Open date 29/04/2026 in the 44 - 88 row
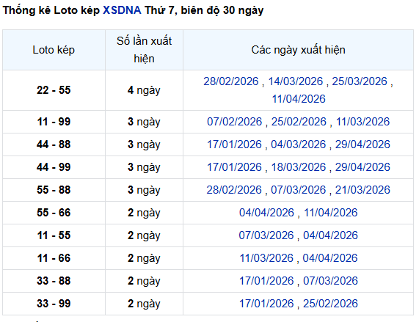The width and height of the screenshot is (419, 322). [362, 144]
